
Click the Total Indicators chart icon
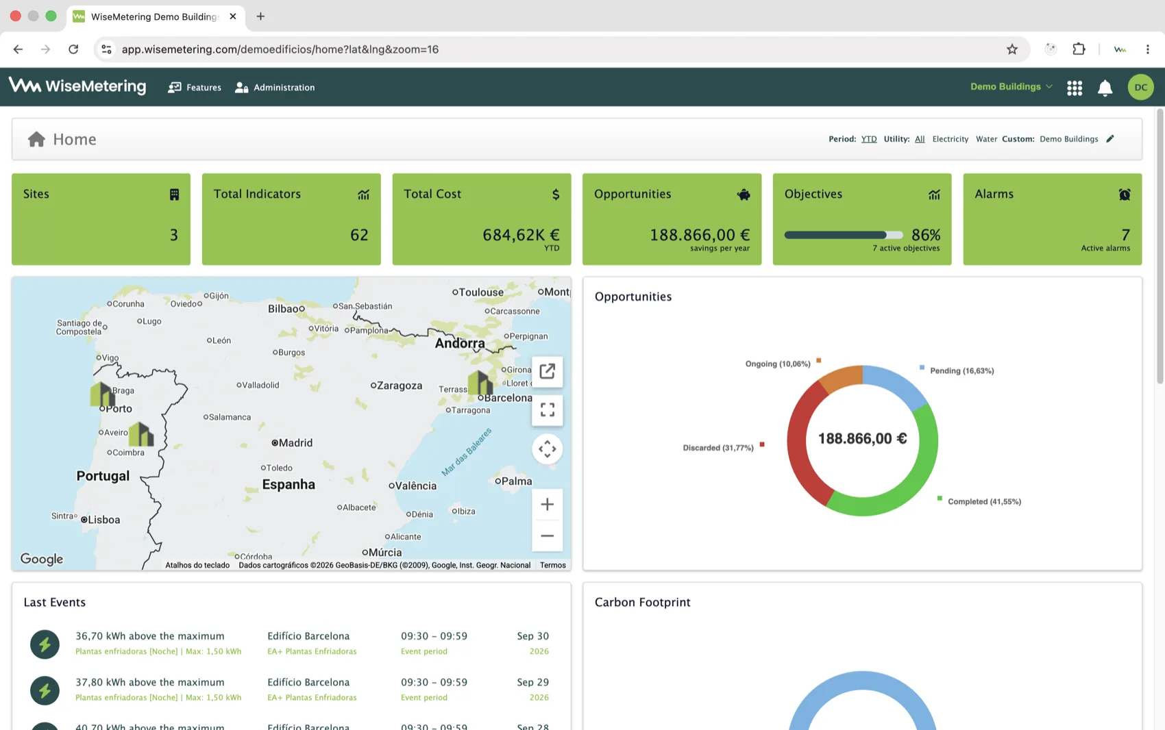tap(363, 194)
